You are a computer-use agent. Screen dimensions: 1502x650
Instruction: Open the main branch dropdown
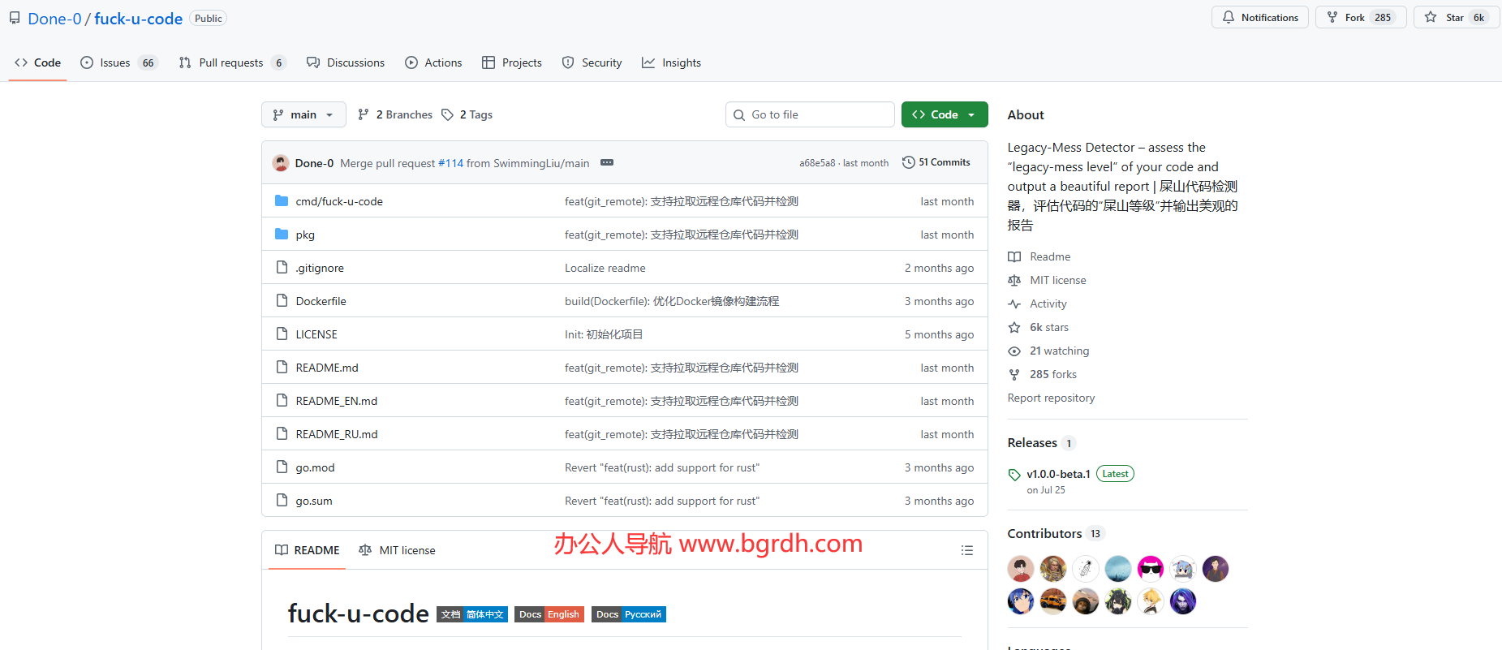pyautogui.click(x=303, y=114)
